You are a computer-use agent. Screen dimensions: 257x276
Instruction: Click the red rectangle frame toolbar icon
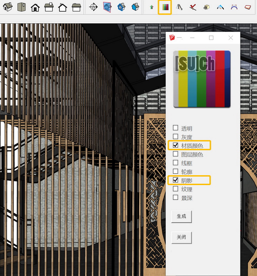pyautogui.click(x=248, y=7)
